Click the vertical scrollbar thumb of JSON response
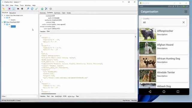192x108 pixels. point(135,37)
